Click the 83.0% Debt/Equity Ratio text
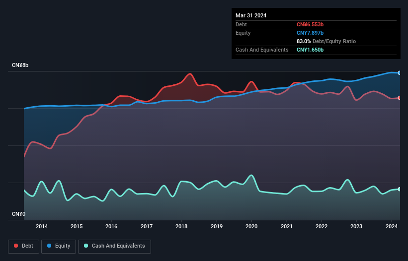 click(326, 41)
